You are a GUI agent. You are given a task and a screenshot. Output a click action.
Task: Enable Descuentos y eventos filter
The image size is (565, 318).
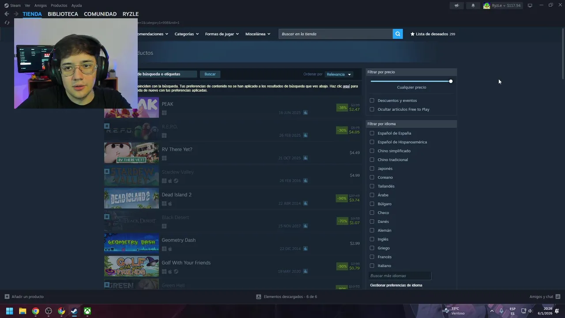(372, 101)
